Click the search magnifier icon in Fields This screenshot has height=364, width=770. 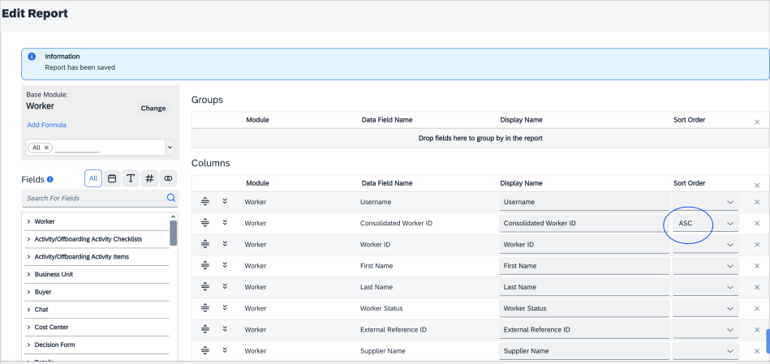171,198
